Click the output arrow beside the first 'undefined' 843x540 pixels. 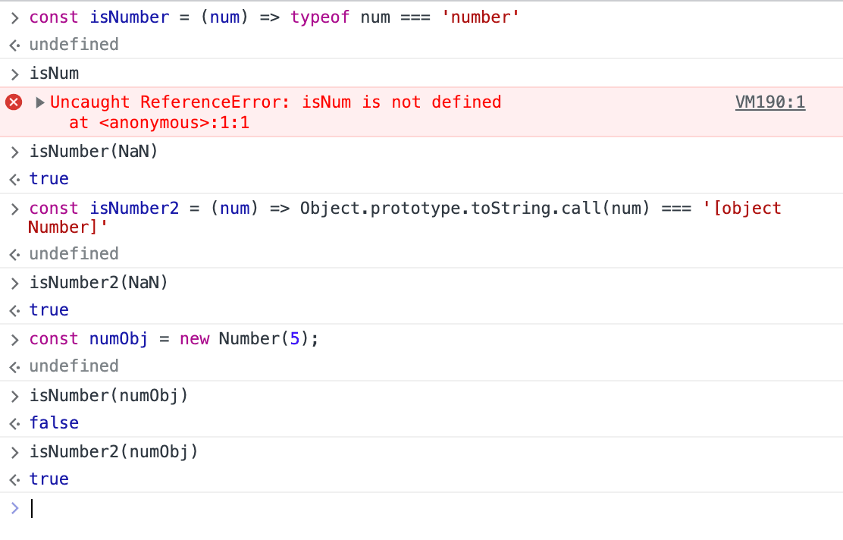pos(14,45)
